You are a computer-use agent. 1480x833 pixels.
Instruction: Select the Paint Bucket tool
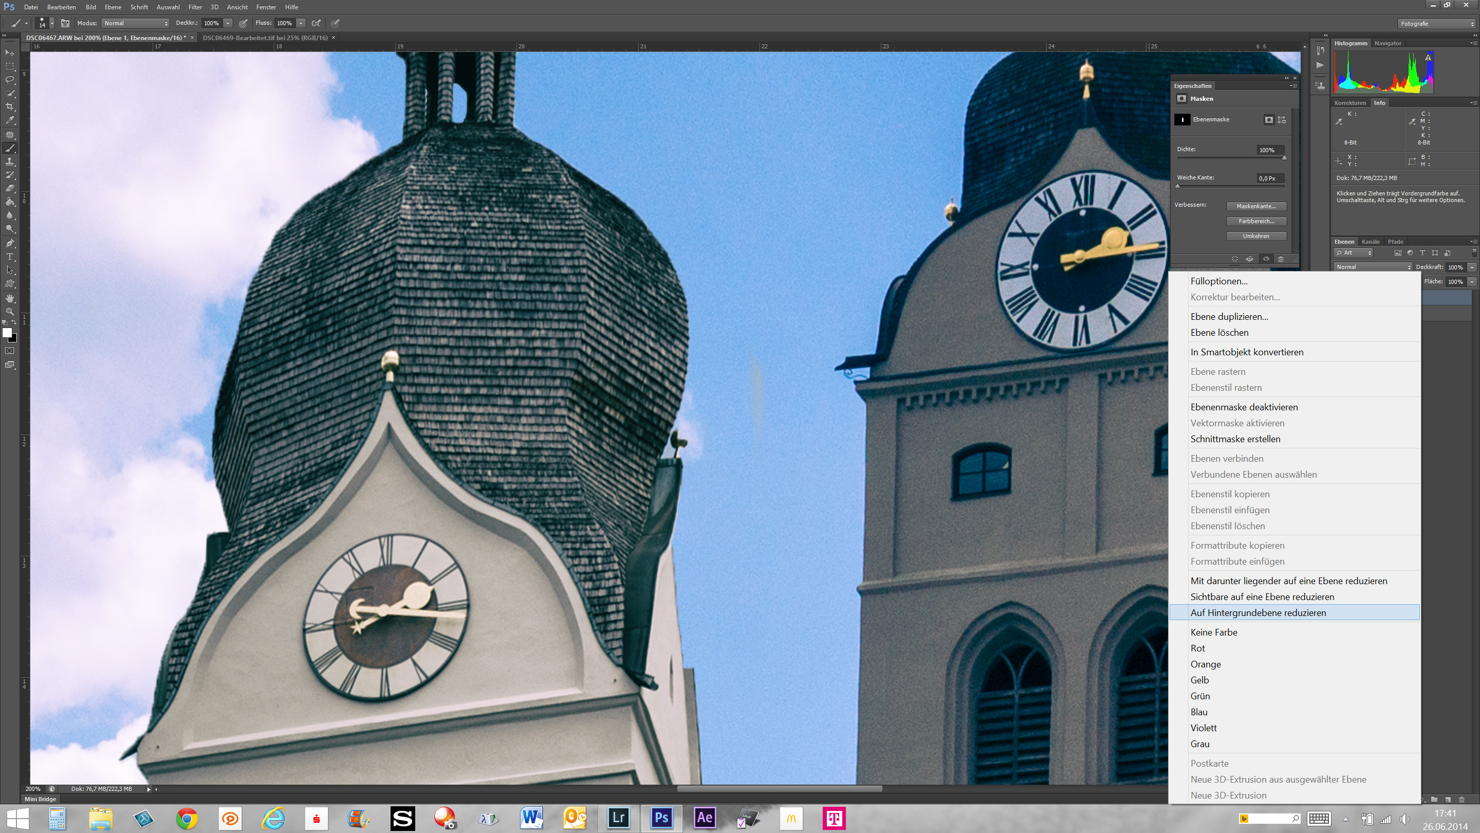(x=10, y=202)
